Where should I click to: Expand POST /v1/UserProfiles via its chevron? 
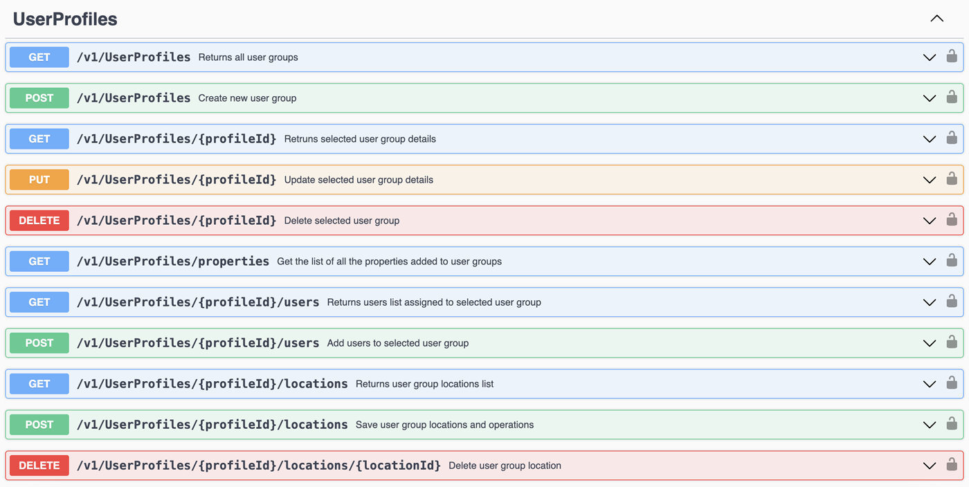(929, 98)
